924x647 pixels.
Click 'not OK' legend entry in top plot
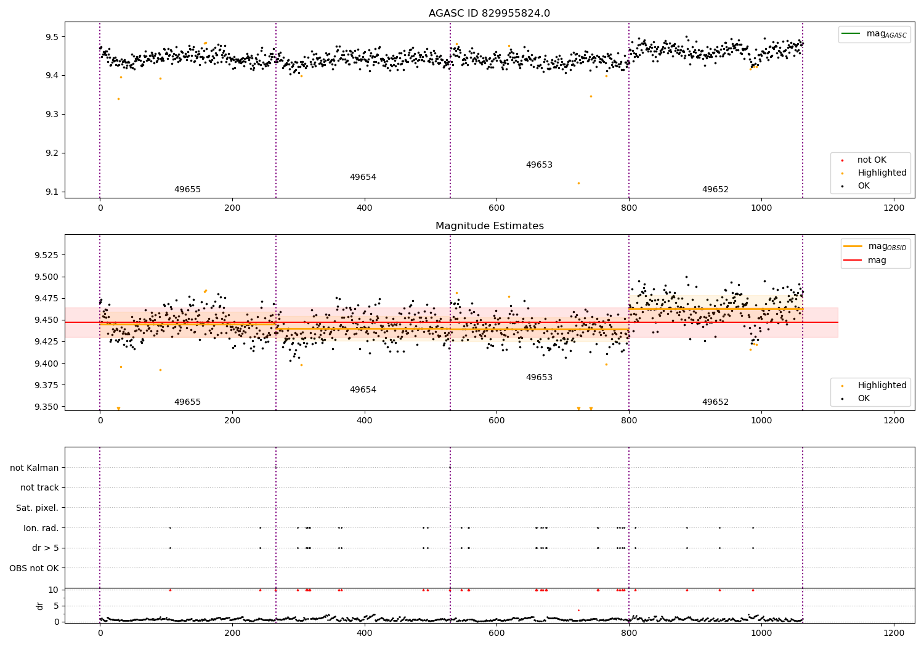865,160
